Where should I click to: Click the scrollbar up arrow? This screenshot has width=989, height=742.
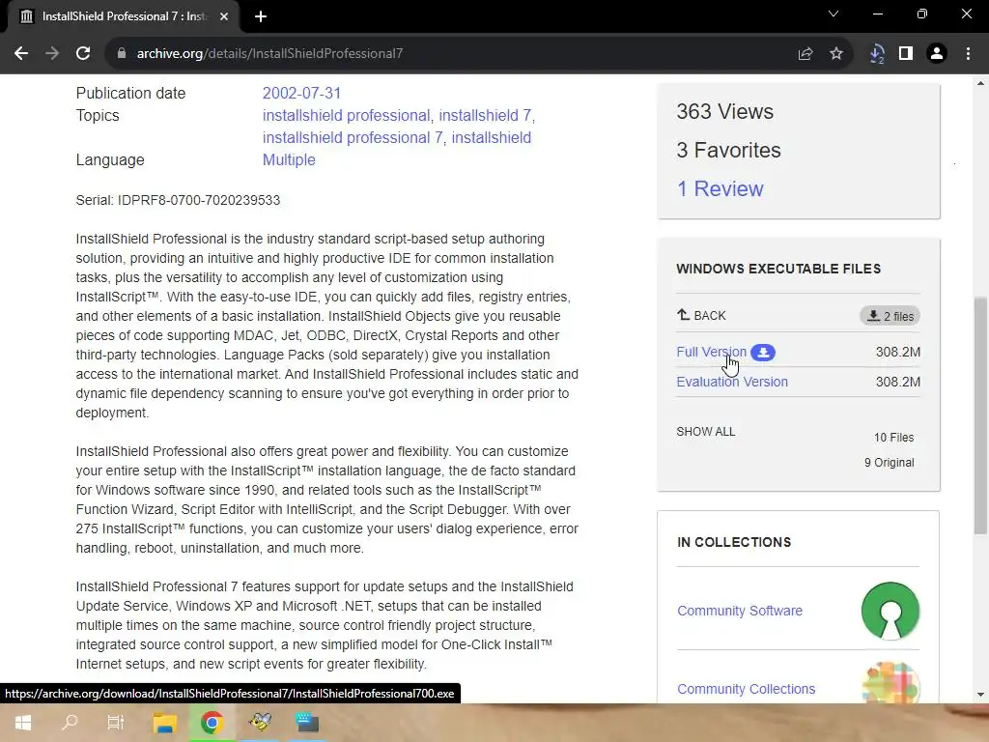pyautogui.click(x=980, y=83)
